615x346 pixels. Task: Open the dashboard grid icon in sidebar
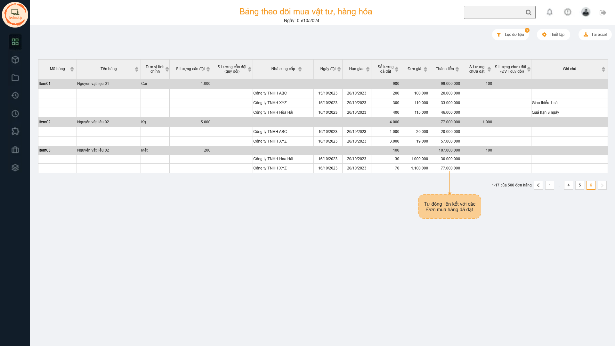click(15, 42)
